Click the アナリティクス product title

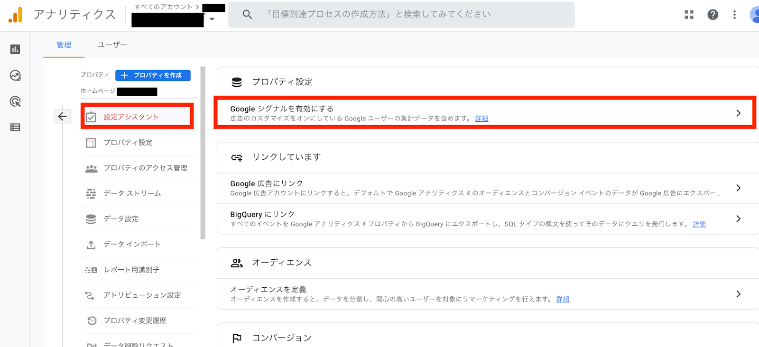[74, 15]
